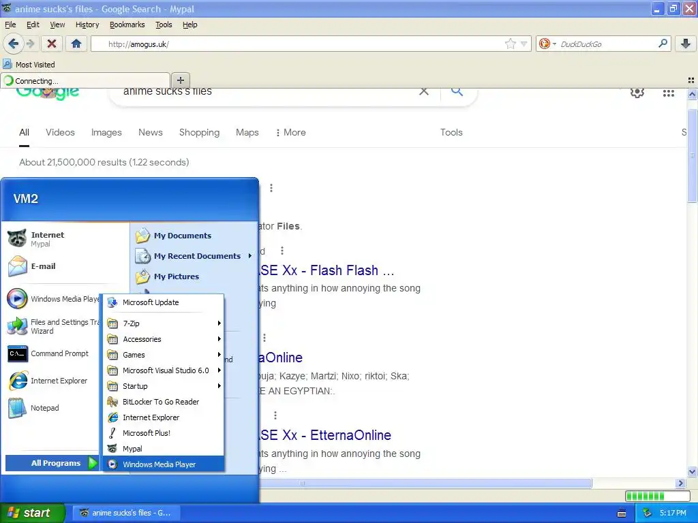
Task: Click the All Programs button
Action: point(52,463)
